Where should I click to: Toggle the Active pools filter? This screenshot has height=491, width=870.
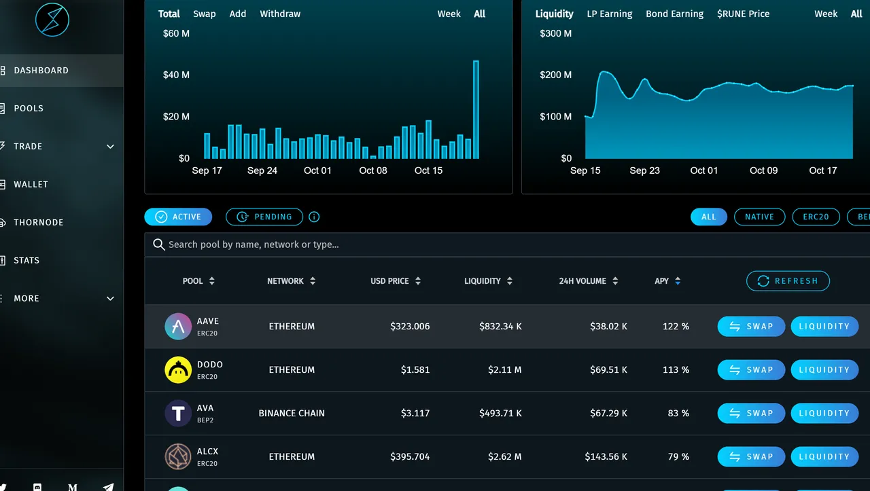click(x=178, y=217)
